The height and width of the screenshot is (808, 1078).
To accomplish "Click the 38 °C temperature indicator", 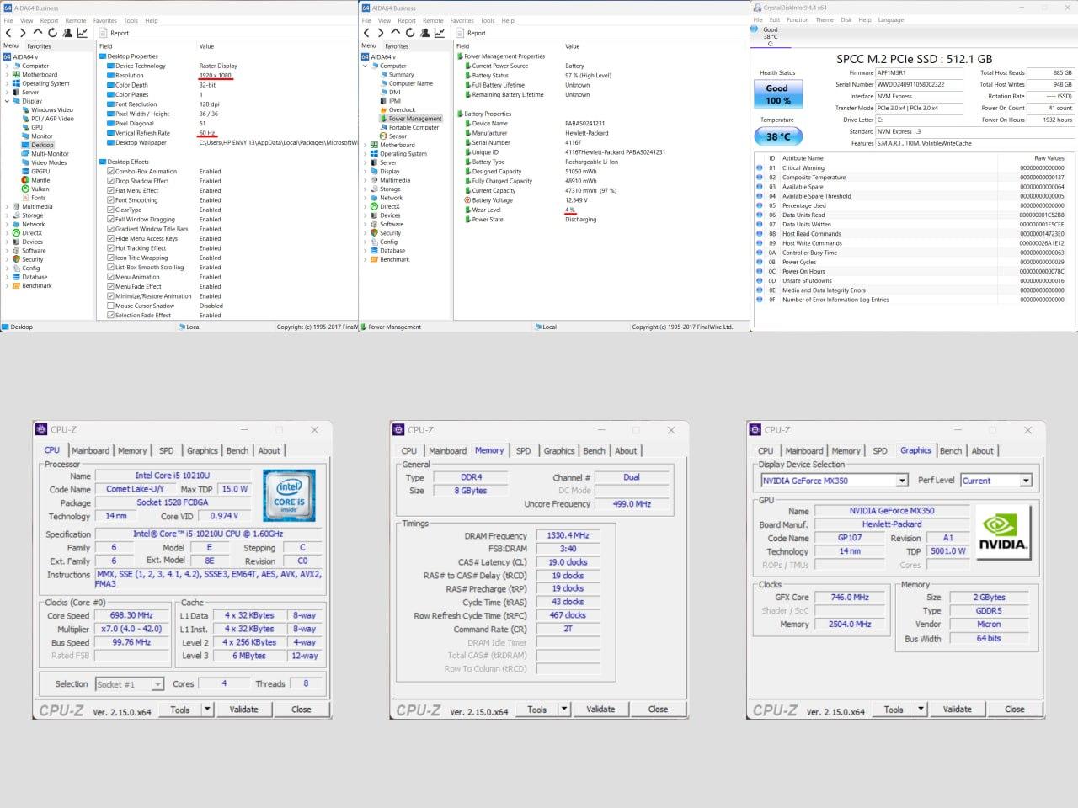I will (777, 136).
